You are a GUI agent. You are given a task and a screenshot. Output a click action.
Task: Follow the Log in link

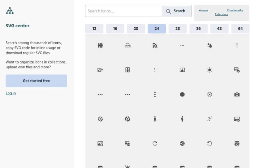click(11, 93)
